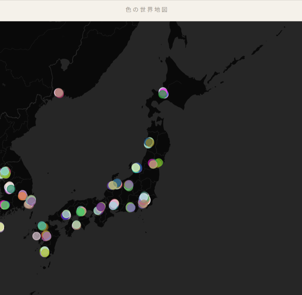Click the bright green marker at Okayama

coord(81,212)
